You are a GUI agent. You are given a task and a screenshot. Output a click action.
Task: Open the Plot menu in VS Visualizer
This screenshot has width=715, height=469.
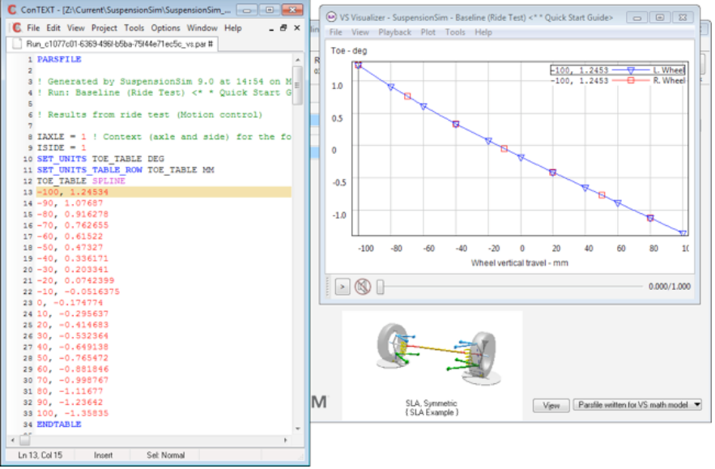point(428,32)
